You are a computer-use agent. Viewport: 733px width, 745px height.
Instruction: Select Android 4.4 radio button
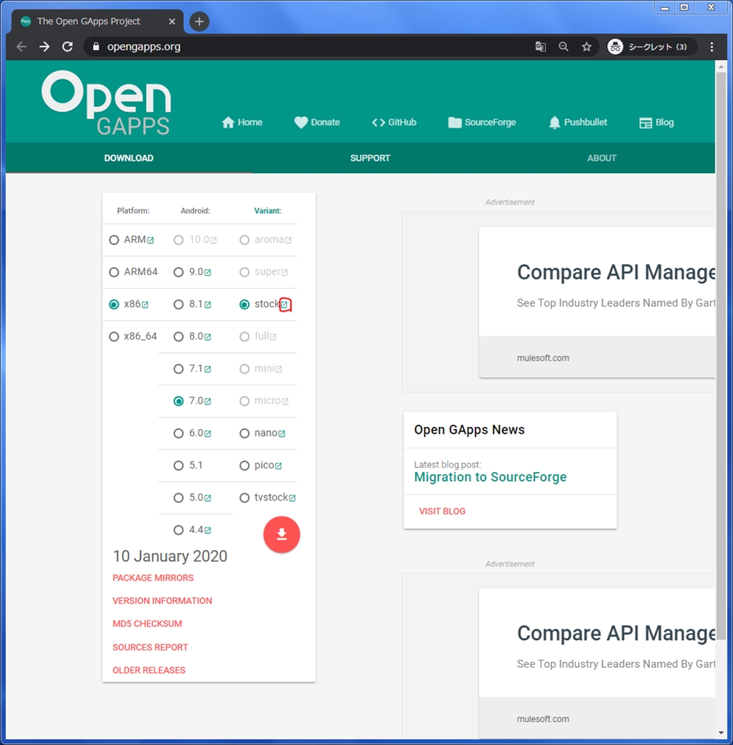pos(178,530)
